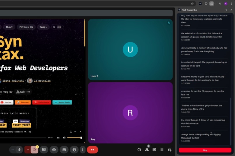Change playback speed 1x
Image resolution: width=235 pixels, height=156 pixels.
58,138
